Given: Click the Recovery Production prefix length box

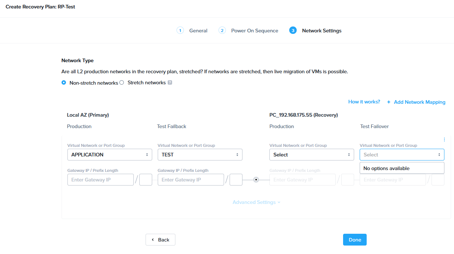Looking at the screenshot, I should 348,180.
